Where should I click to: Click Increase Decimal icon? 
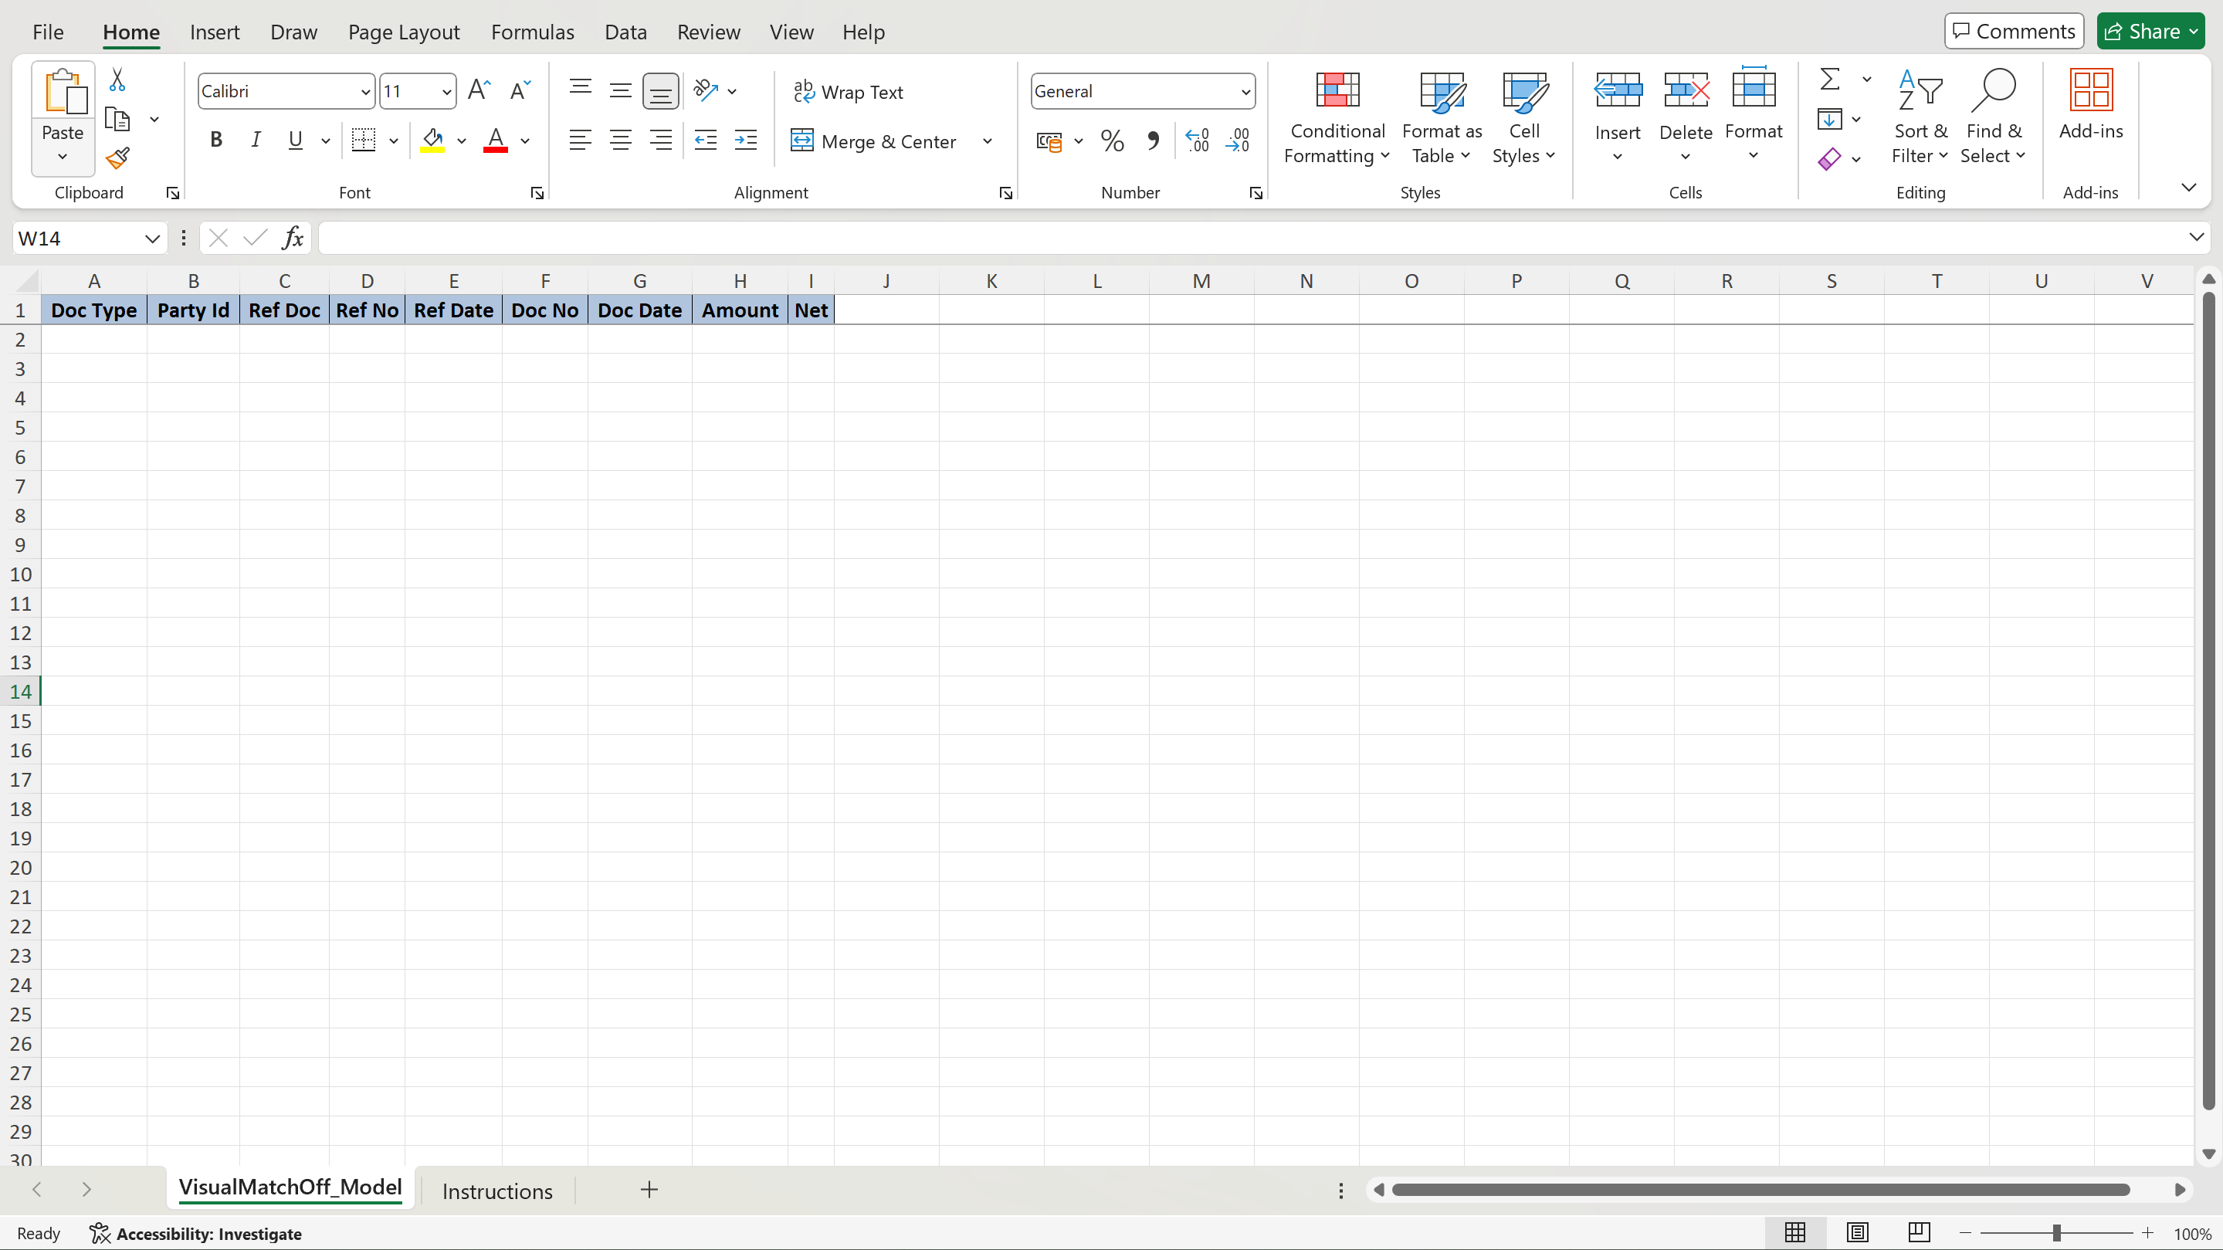coord(1198,141)
